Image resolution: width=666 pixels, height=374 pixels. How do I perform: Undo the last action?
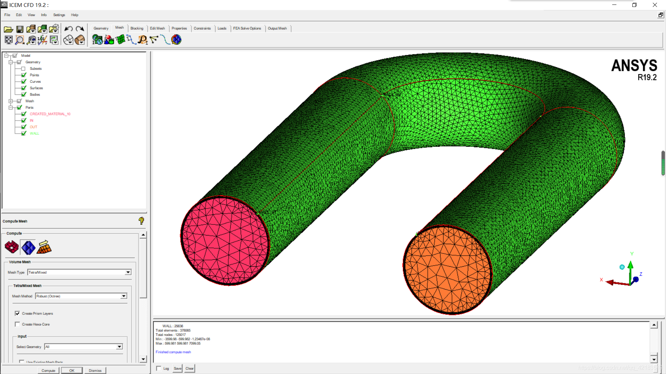(68, 29)
